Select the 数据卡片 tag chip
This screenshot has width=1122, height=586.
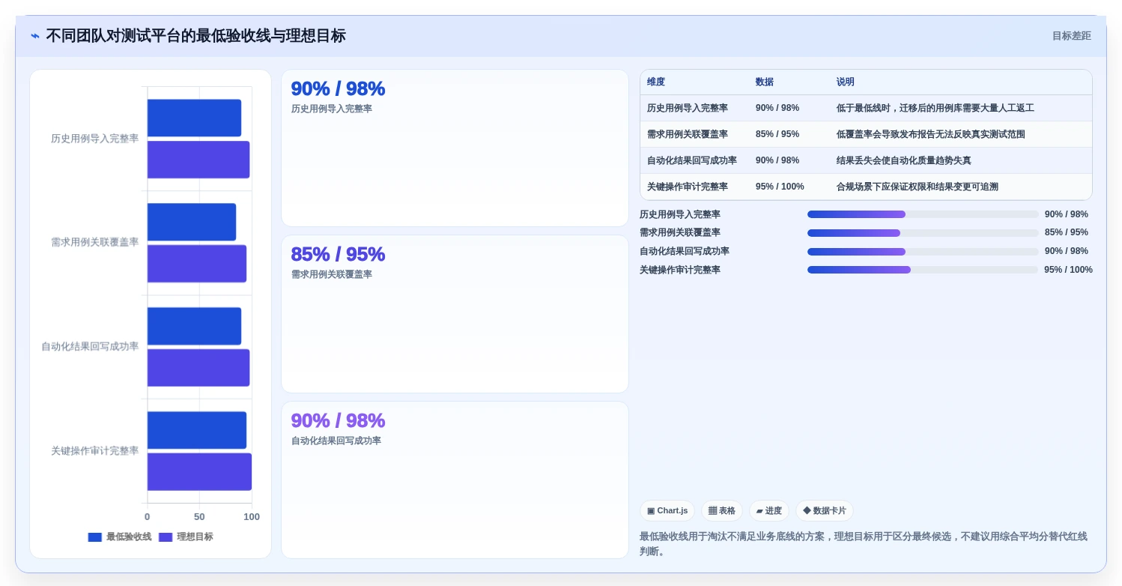825,511
